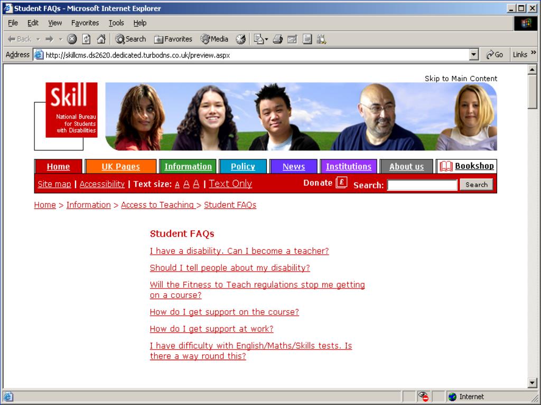This screenshot has height=405, width=541.
Task: Open 'Should I tell people about my disability?'
Action: point(230,267)
